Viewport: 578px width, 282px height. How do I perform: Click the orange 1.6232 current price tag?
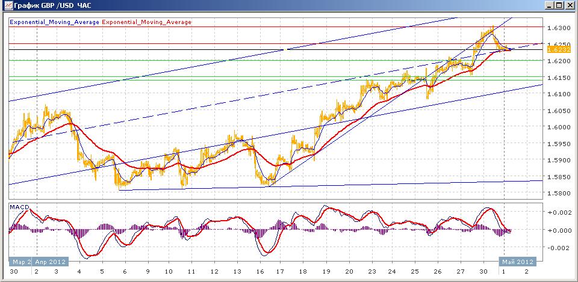pyautogui.click(x=553, y=50)
